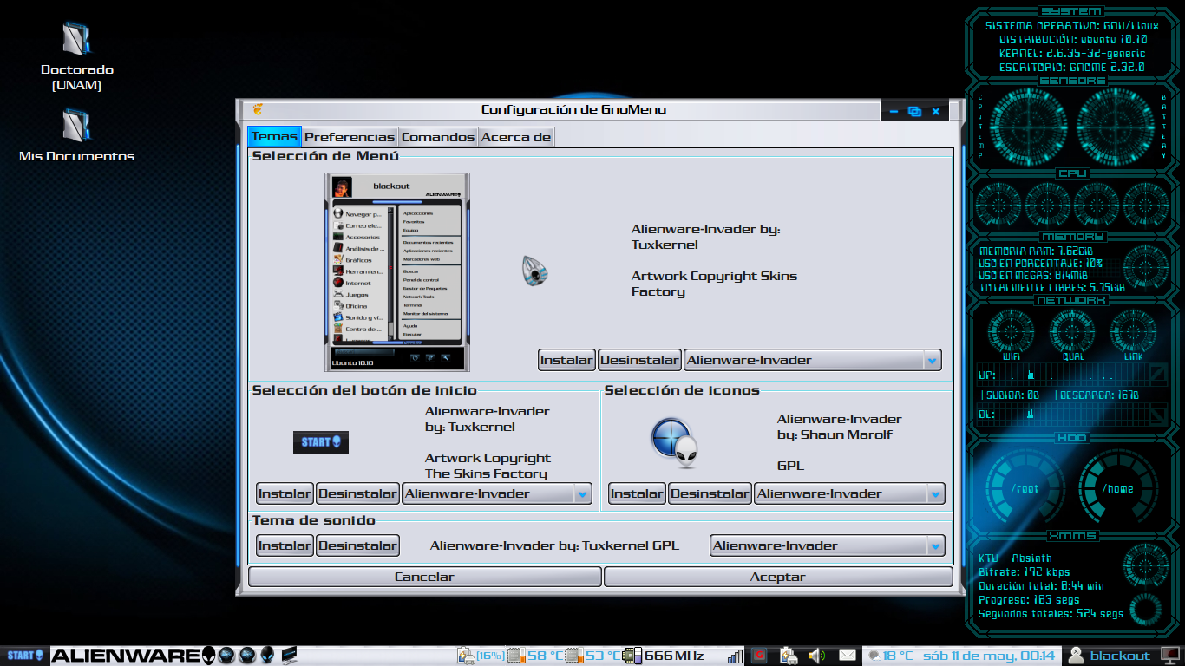Click Desinstalar in start button selection
Screen dimensions: 1185x666
(357, 493)
